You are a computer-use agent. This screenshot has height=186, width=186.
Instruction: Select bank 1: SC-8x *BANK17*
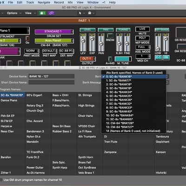pyautogui.click(x=134, y=80)
